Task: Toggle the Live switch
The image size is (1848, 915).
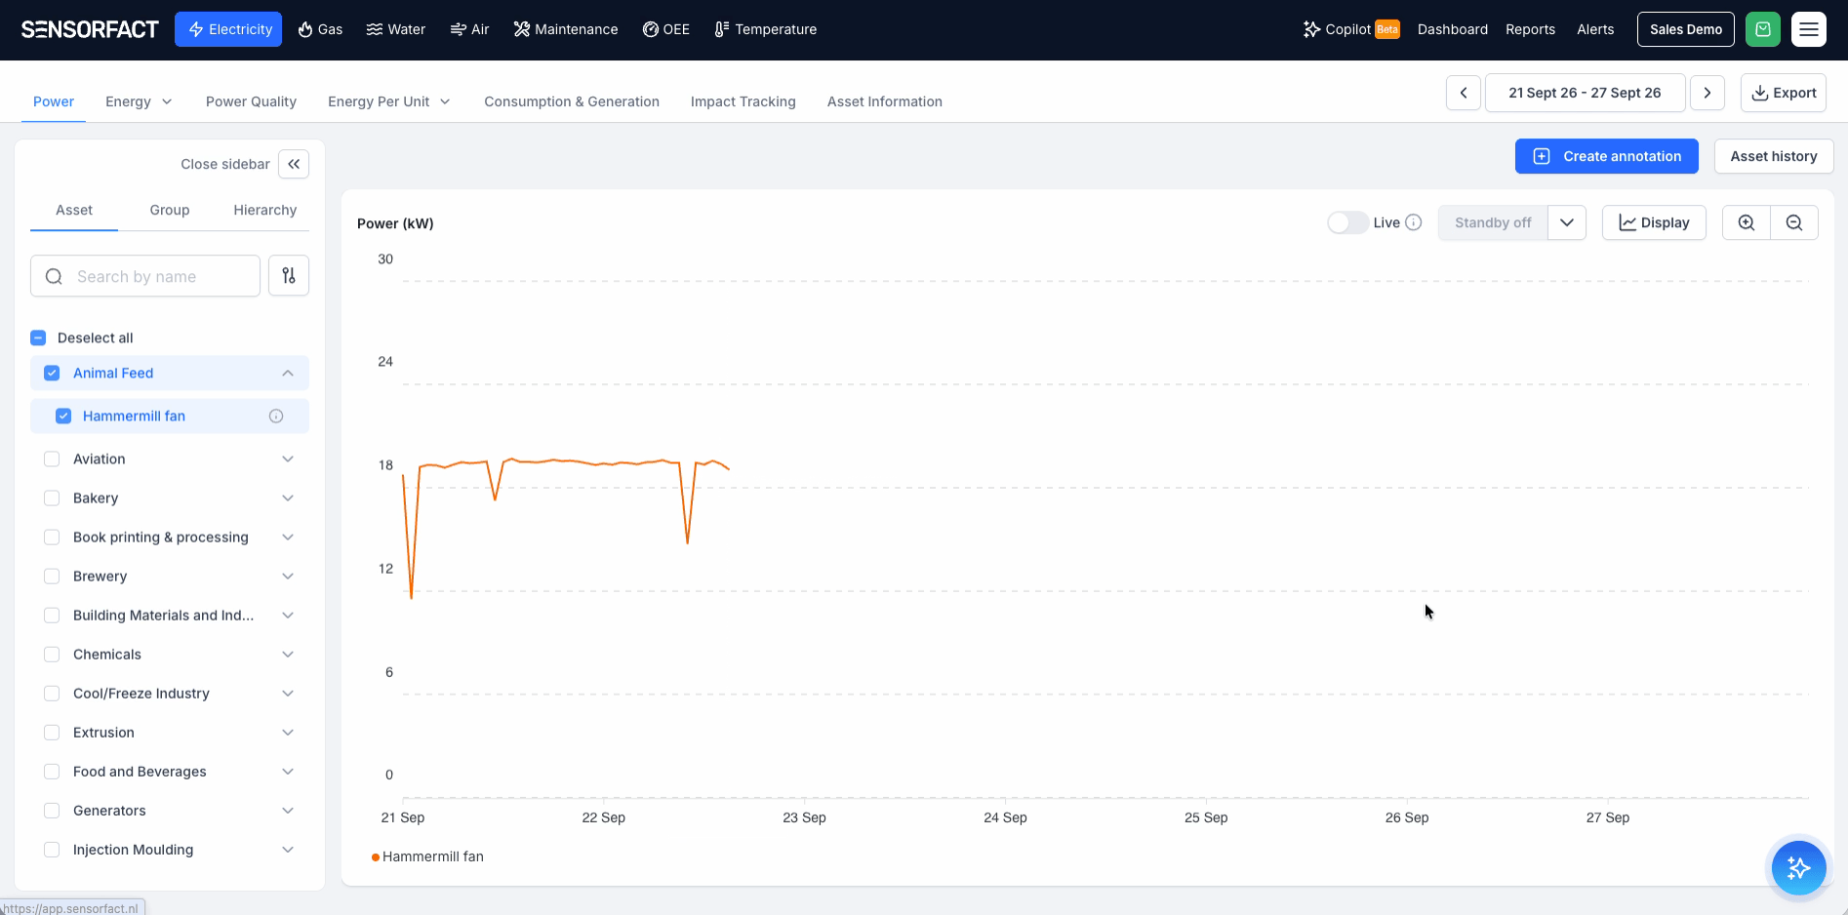Action: pos(1346,222)
